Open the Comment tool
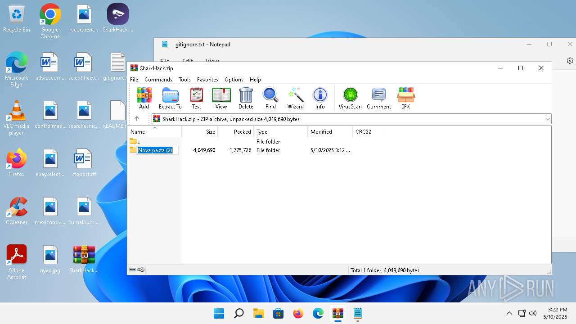Viewport: 576px width, 324px height. pos(379,98)
